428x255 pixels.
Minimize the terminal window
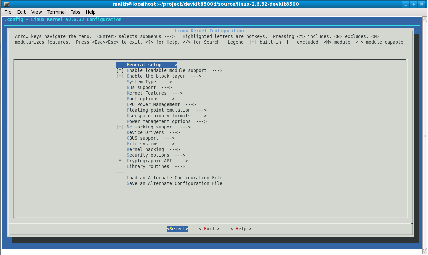(406, 4)
